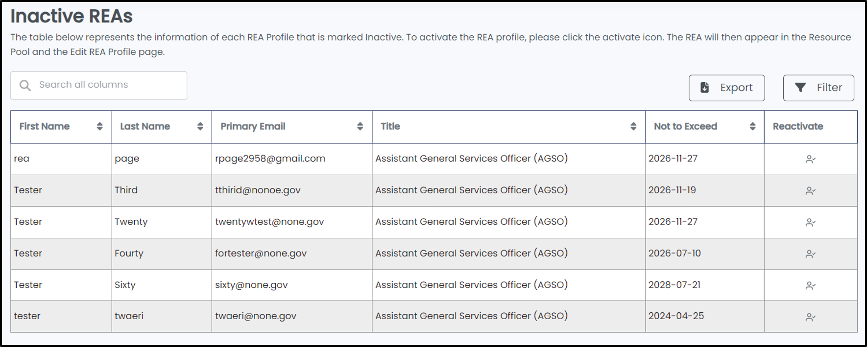Sort by First Name column arrows
Viewport: 867px width, 347px height.
[x=99, y=126]
